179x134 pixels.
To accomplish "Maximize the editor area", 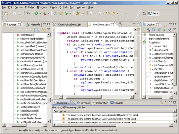I will (x=138, y=24).
